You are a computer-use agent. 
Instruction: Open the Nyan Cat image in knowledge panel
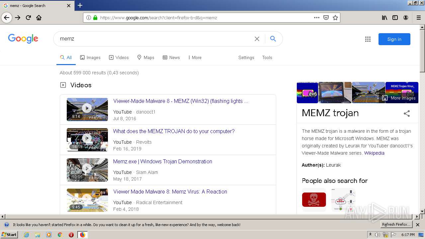pyautogui.click(x=307, y=93)
